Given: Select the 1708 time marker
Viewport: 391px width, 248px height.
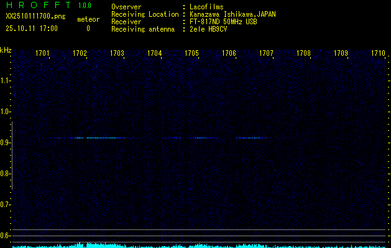Looking at the screenshot, I should [x=303, y=54].
